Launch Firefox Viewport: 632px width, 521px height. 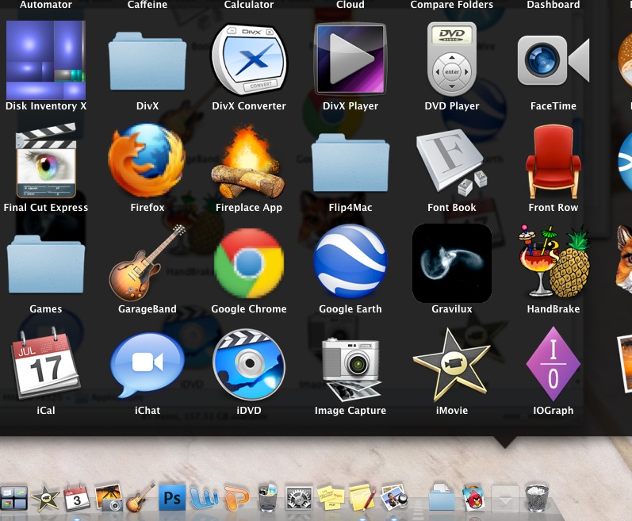[x=147, y=160]
